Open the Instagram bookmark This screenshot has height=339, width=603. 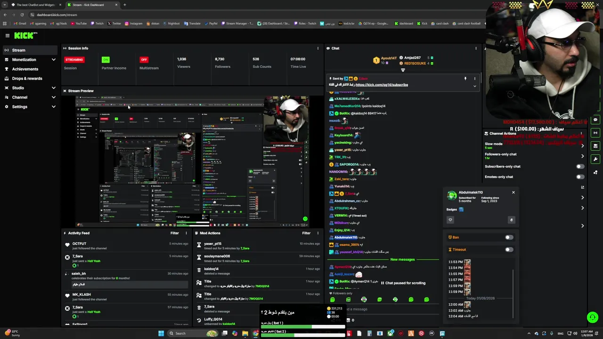point(134,24)
